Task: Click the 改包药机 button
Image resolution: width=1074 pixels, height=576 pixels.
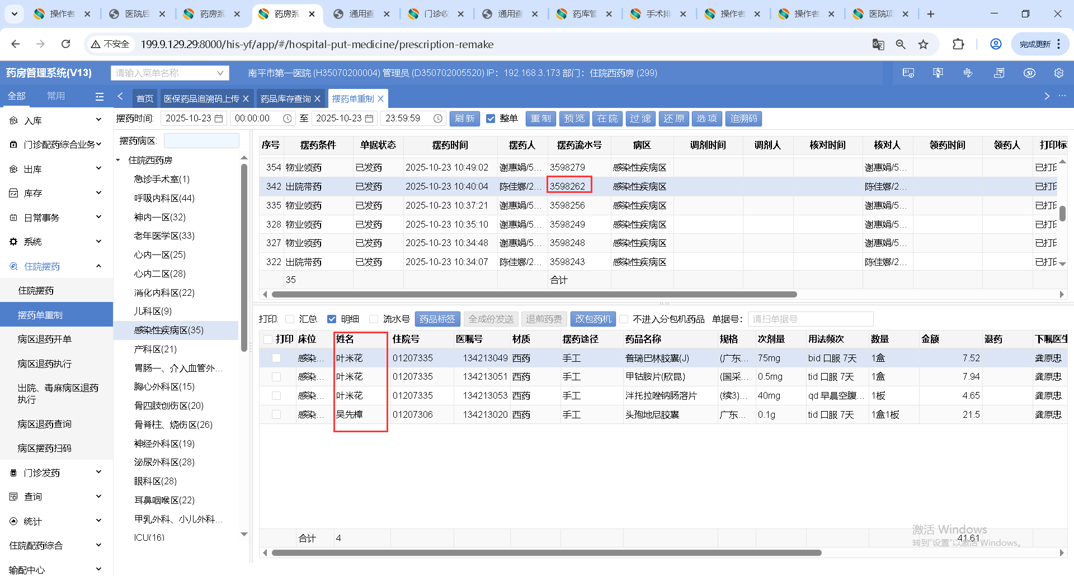Action: click(593, 319)
